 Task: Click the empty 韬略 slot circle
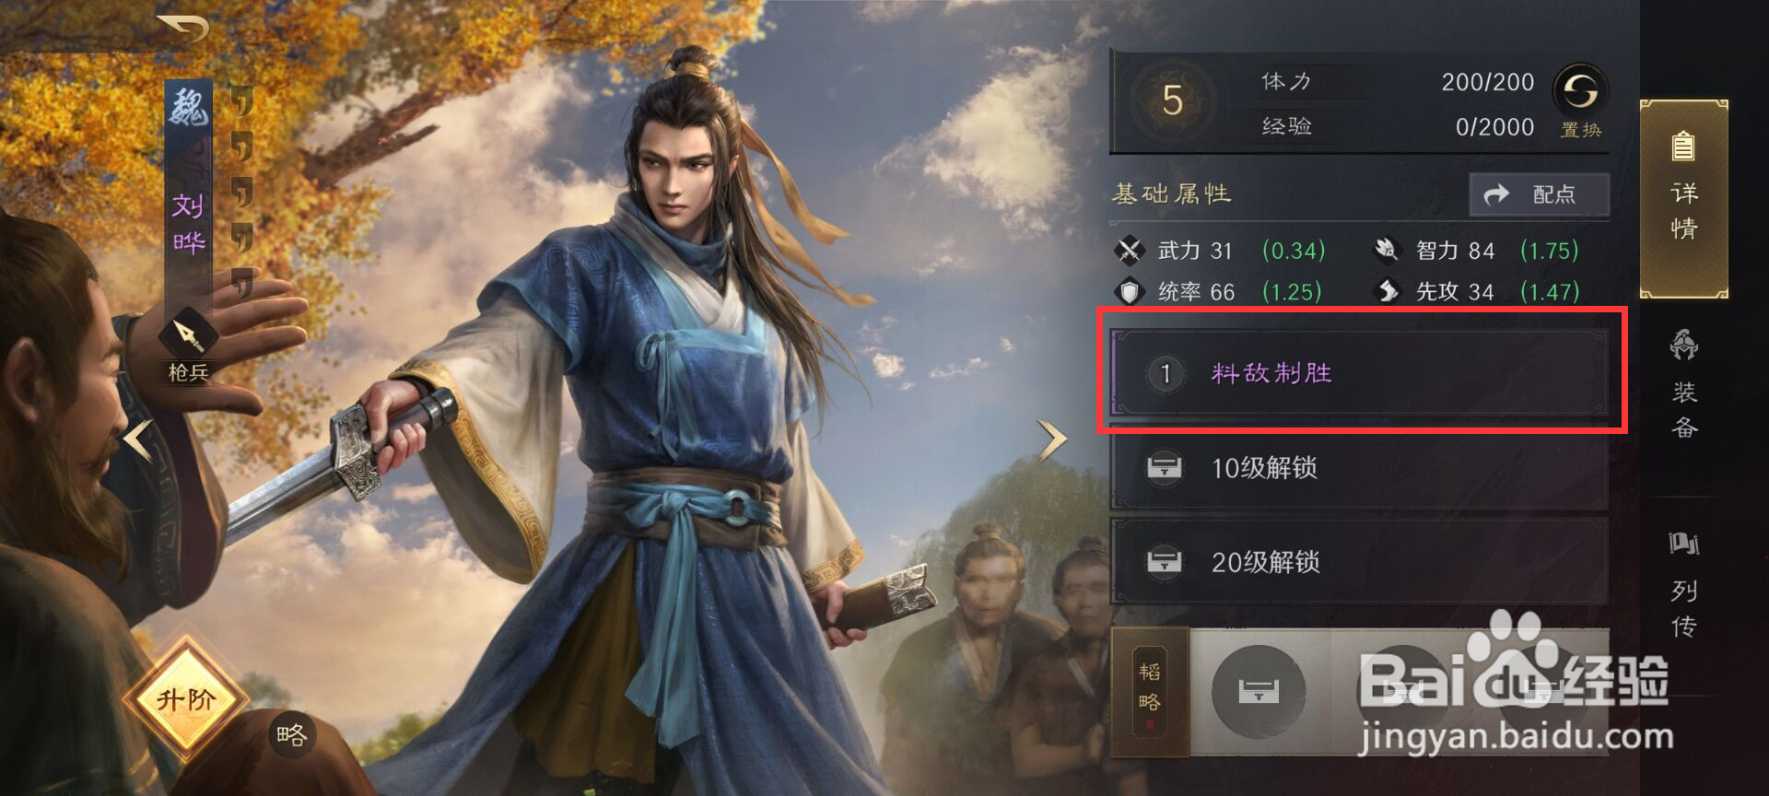pos(1258,691)
